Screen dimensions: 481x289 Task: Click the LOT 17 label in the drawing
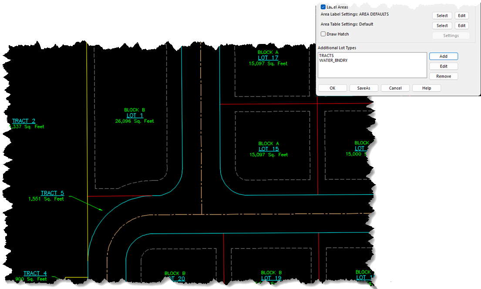pyautogui.click(x=269, y=57)
